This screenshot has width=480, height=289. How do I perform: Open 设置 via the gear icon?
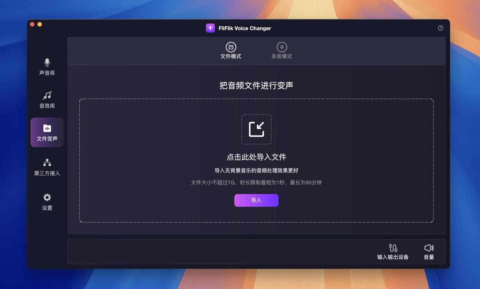point(47,197)
